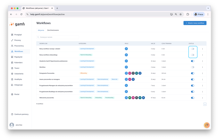The height and width of the screenshot is (140, 219).
Task: Select the Aktywne tab
Action: click(41, 30)
